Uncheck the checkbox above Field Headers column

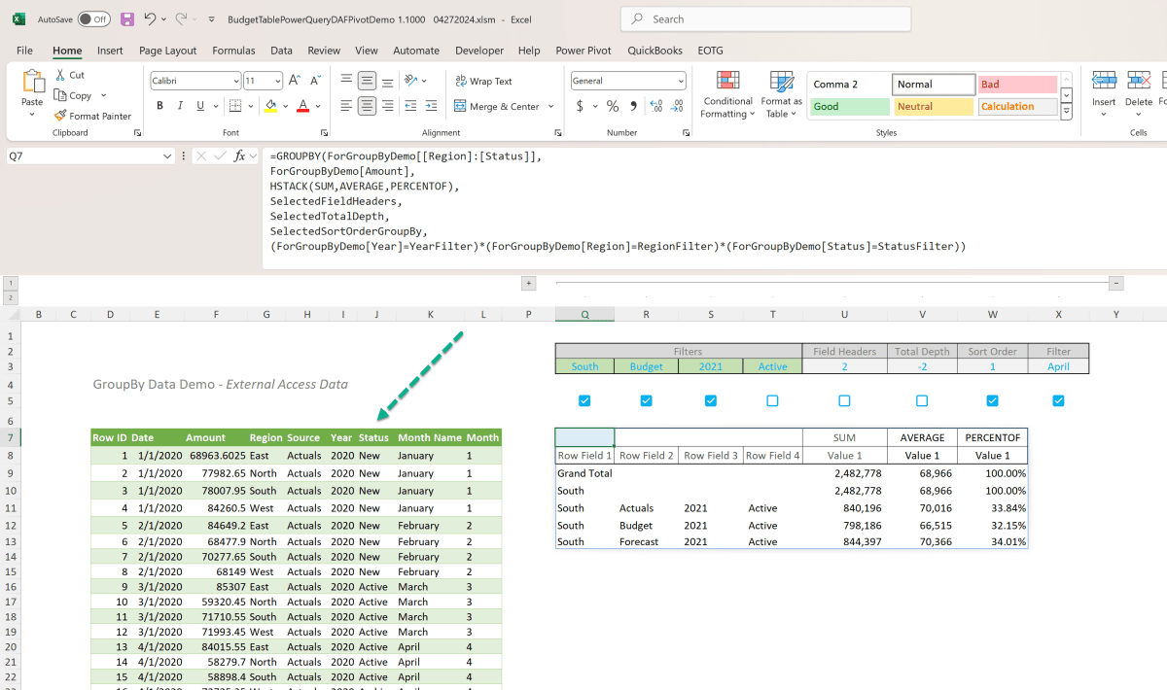pos(844,400)
